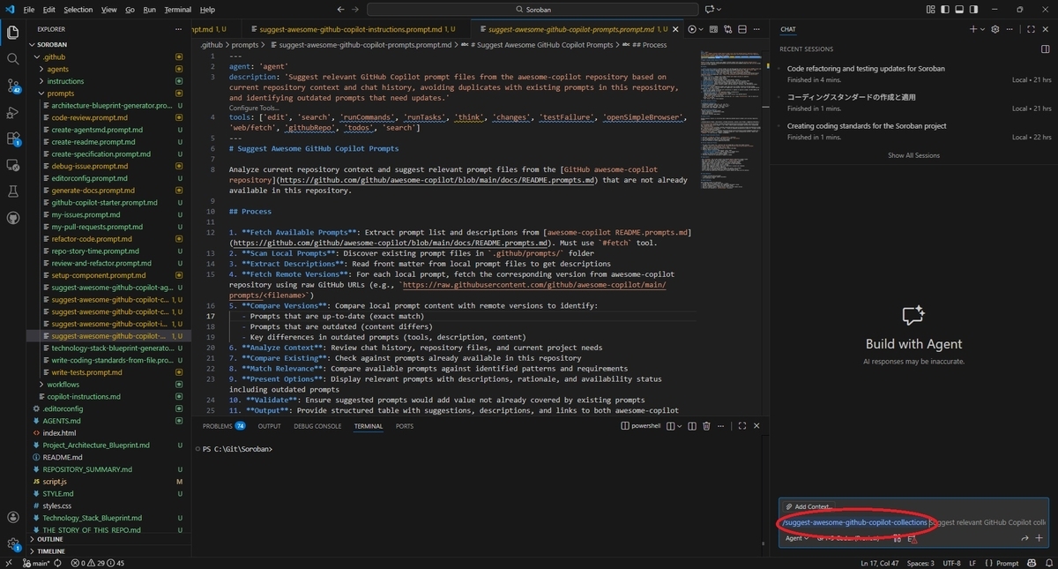The height and width of the screenshot is (569, 1058).
Task: Open run prompt options dropdown arrow
Action: [x=701, y=29]
